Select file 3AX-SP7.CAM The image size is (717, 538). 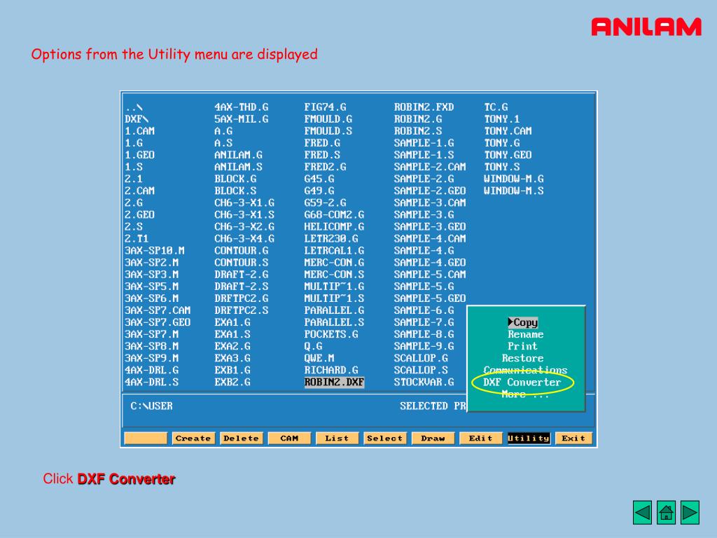158,310
